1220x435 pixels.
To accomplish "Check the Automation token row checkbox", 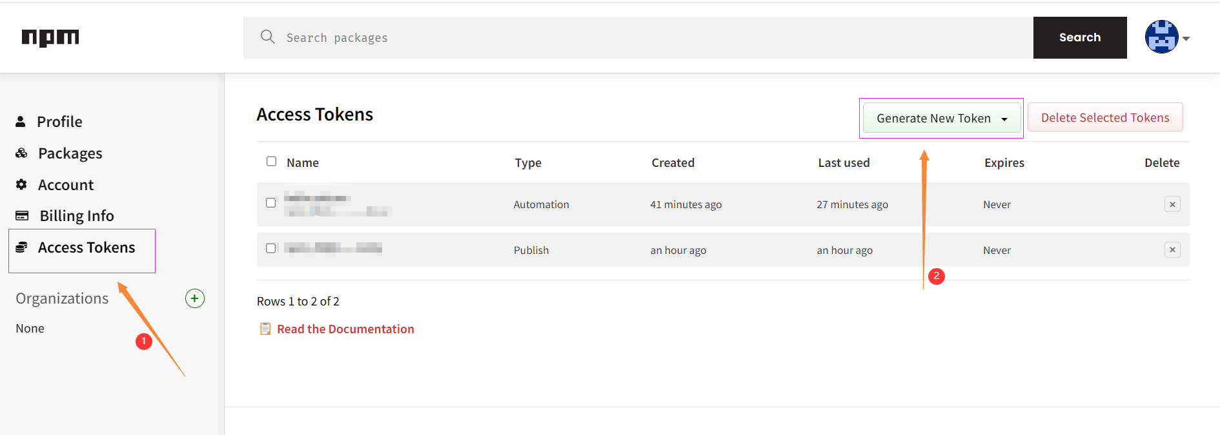I will click(271, 203).
